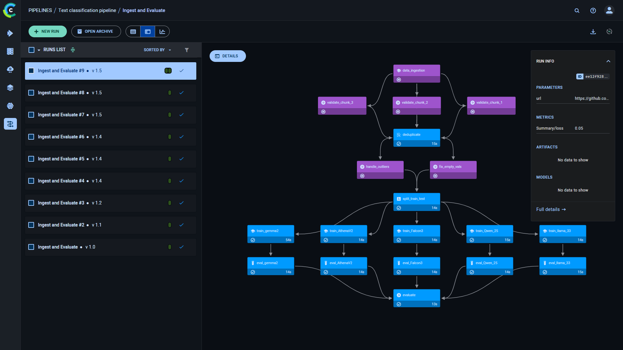The image size is (623, 350).
Task: Check Ingest and Evaluate #8 checkbox
Action: (x=31, y=93)
